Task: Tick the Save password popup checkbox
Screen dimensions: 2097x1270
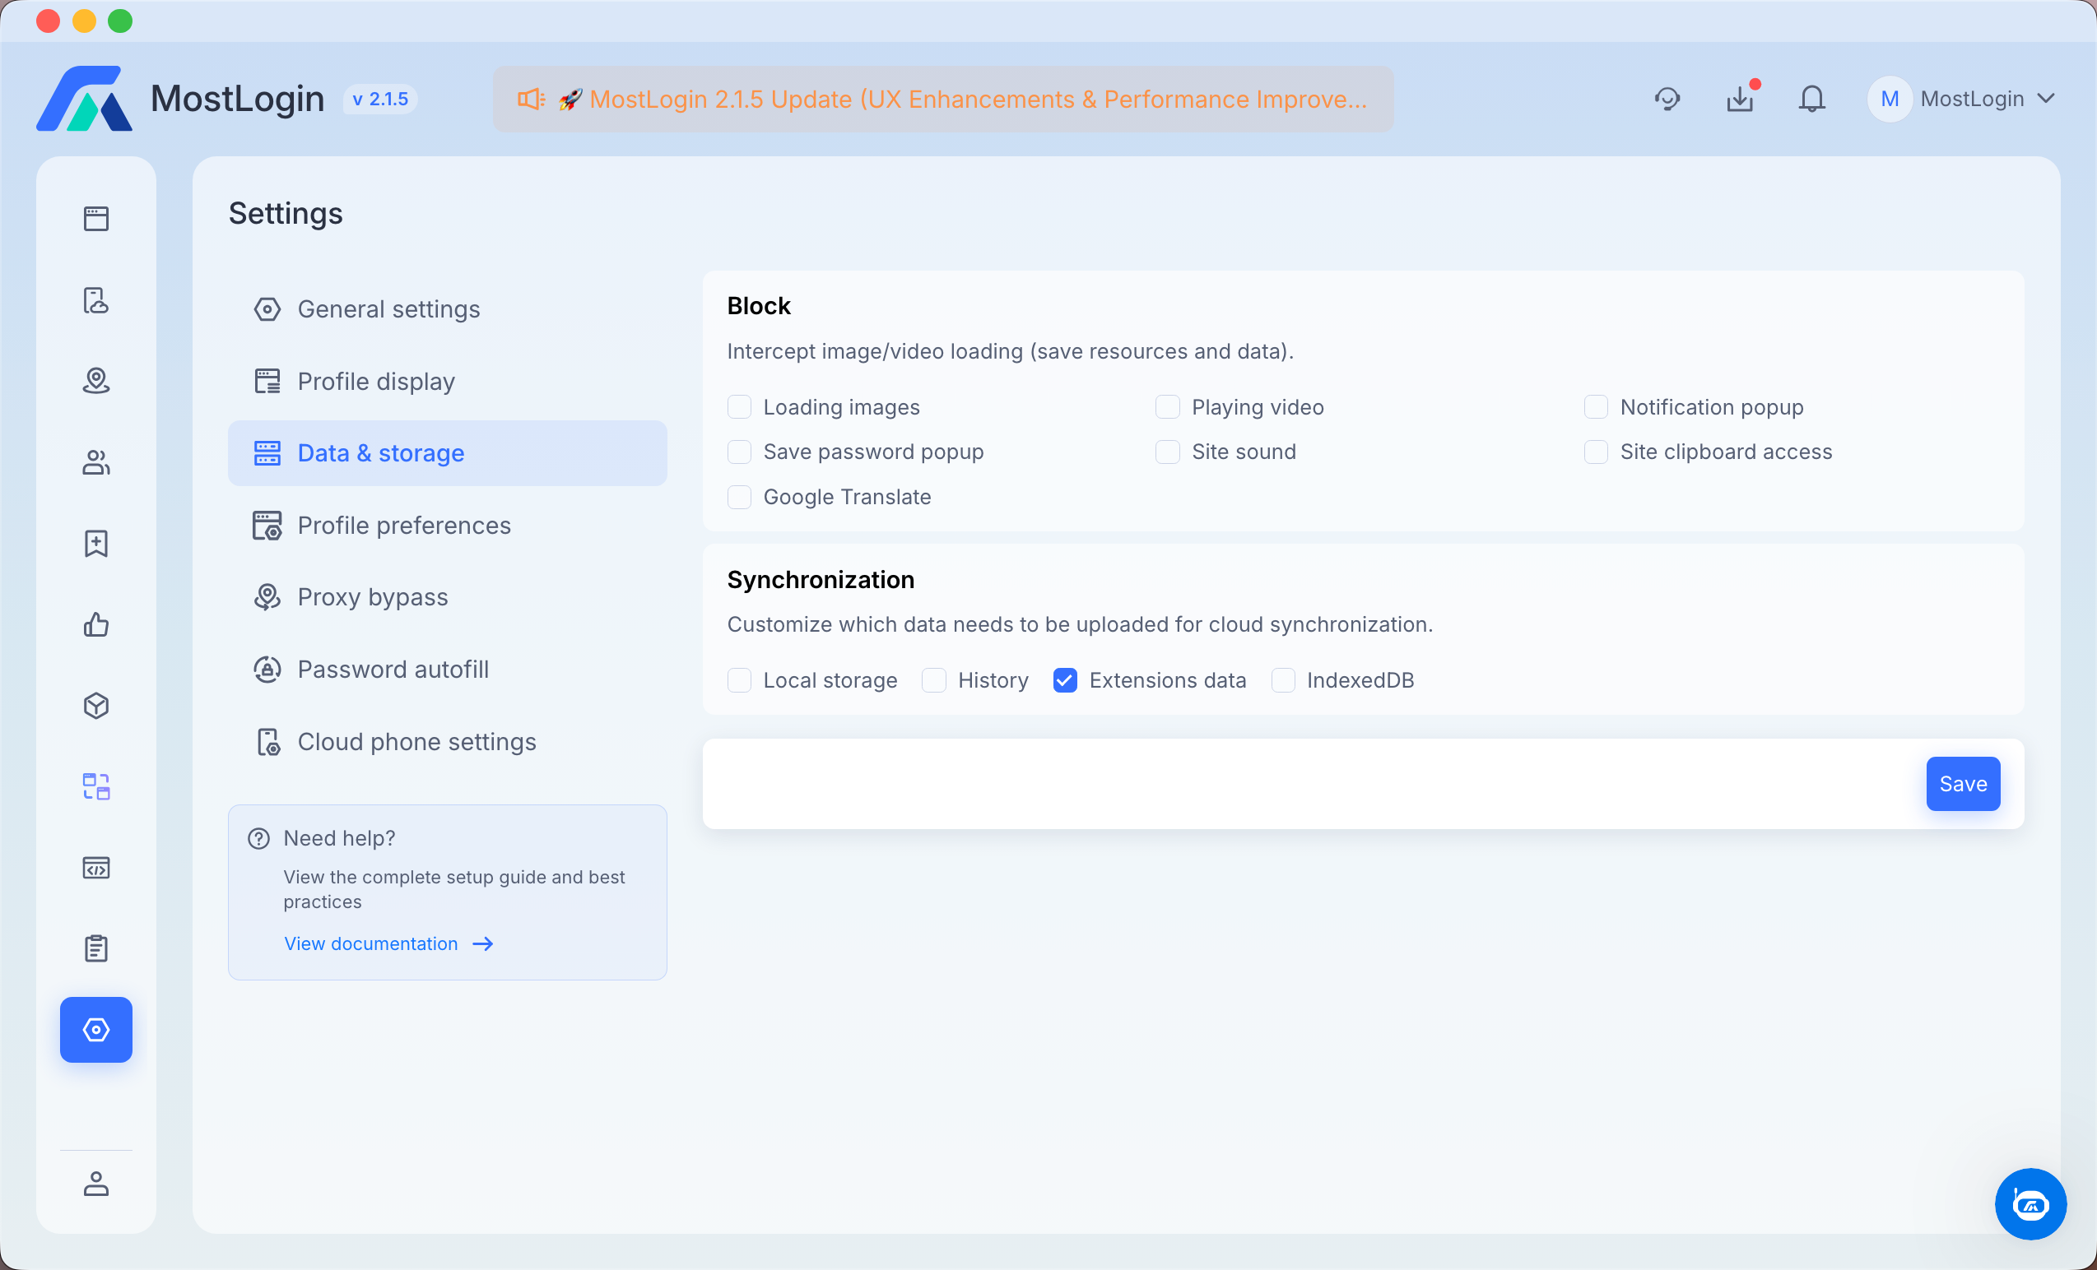Action: (x=740, y=452)
